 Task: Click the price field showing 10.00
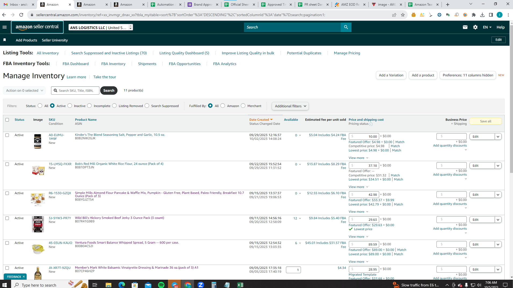[x=364, y=137]
